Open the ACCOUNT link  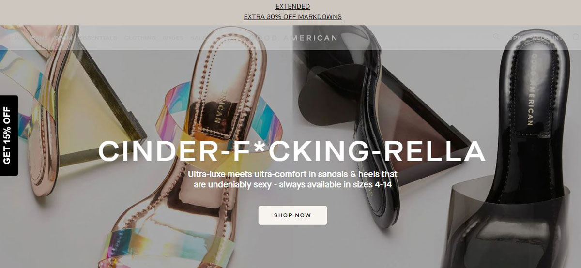click(547, 38)
